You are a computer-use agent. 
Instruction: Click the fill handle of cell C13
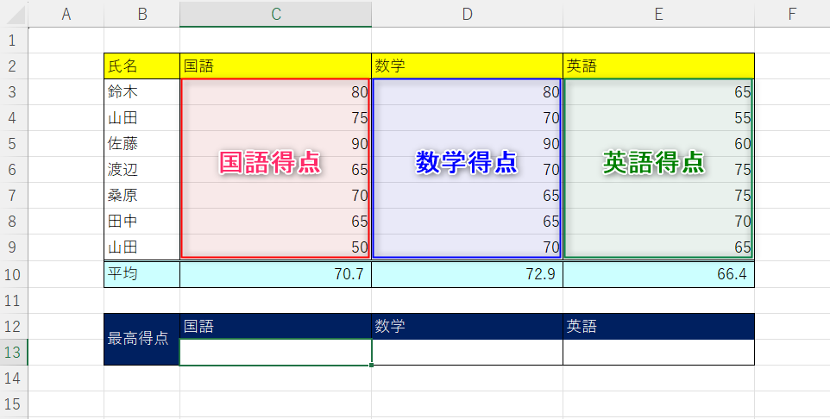pyautogui.click(x=372, y=365)
